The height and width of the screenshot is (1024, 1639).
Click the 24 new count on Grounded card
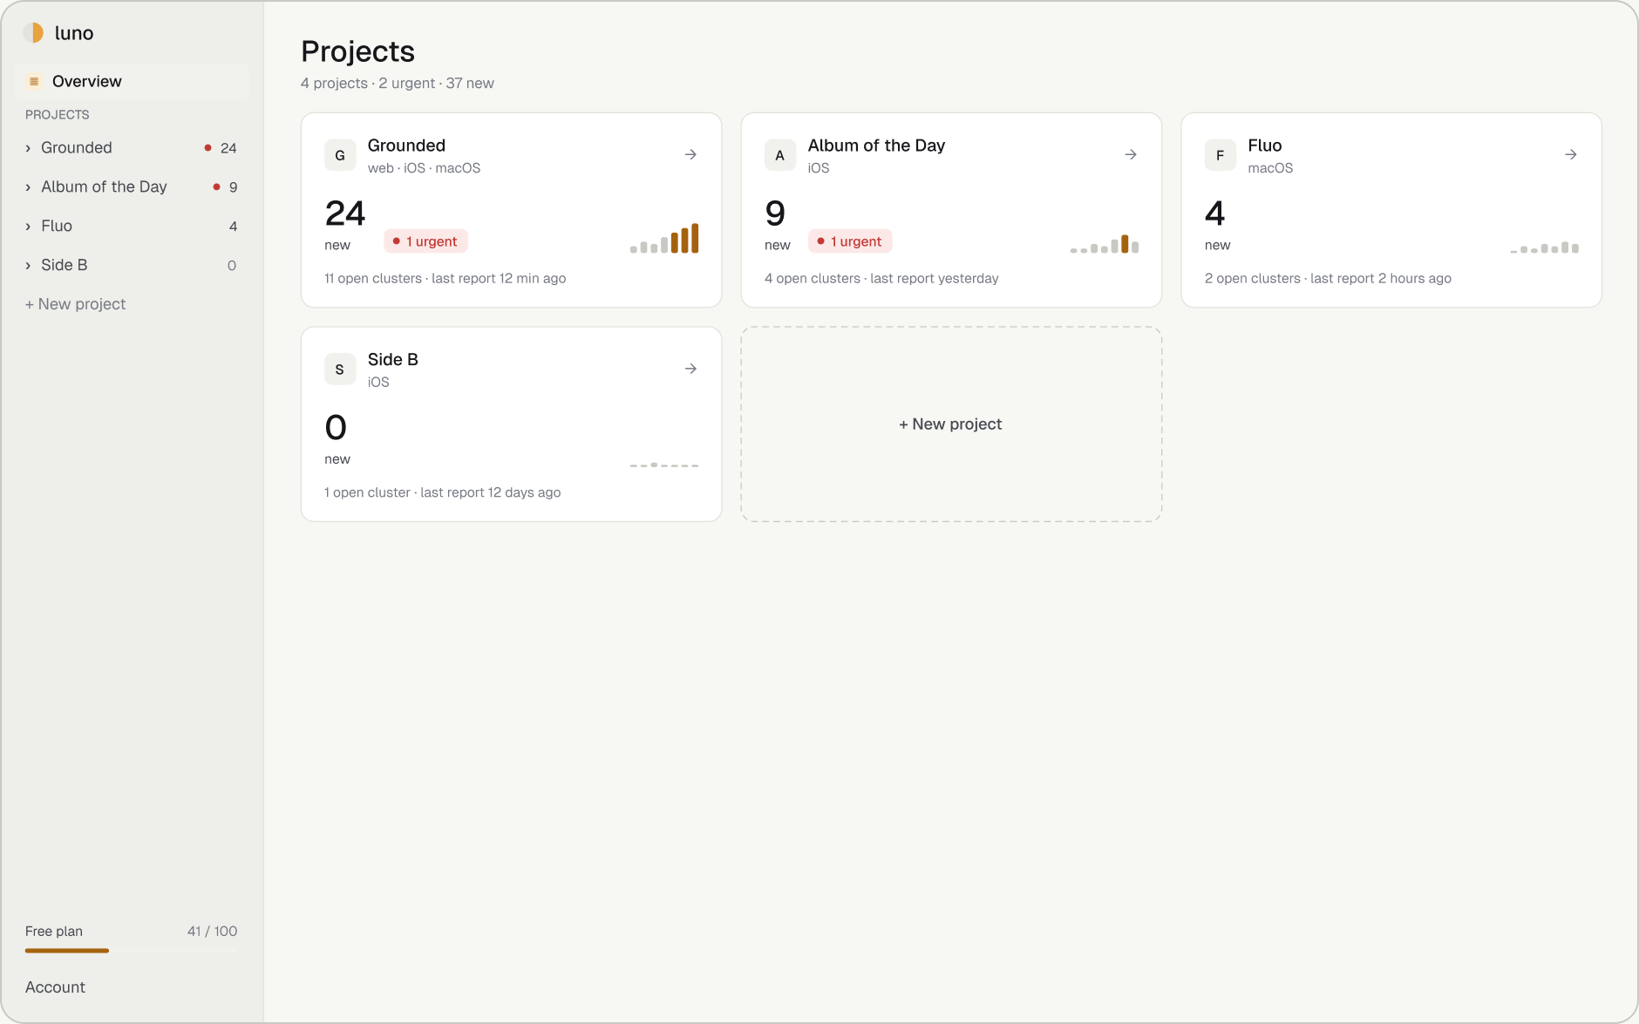pyautogui.click(x=345, y=223)
